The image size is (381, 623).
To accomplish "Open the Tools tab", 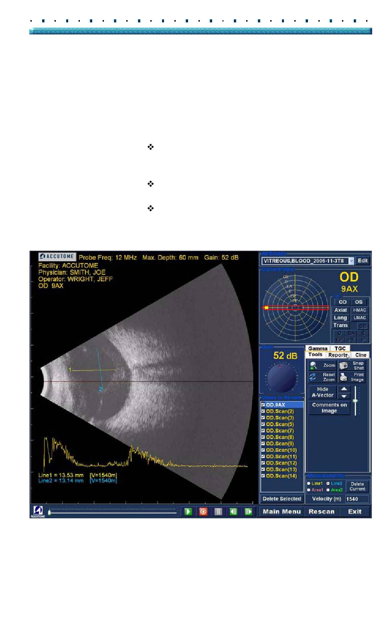I will [315, 355].
